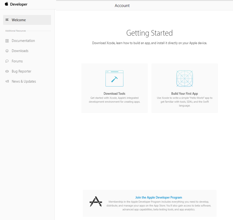
Task: Click the Getting Started heading
Action: point(150,33)
